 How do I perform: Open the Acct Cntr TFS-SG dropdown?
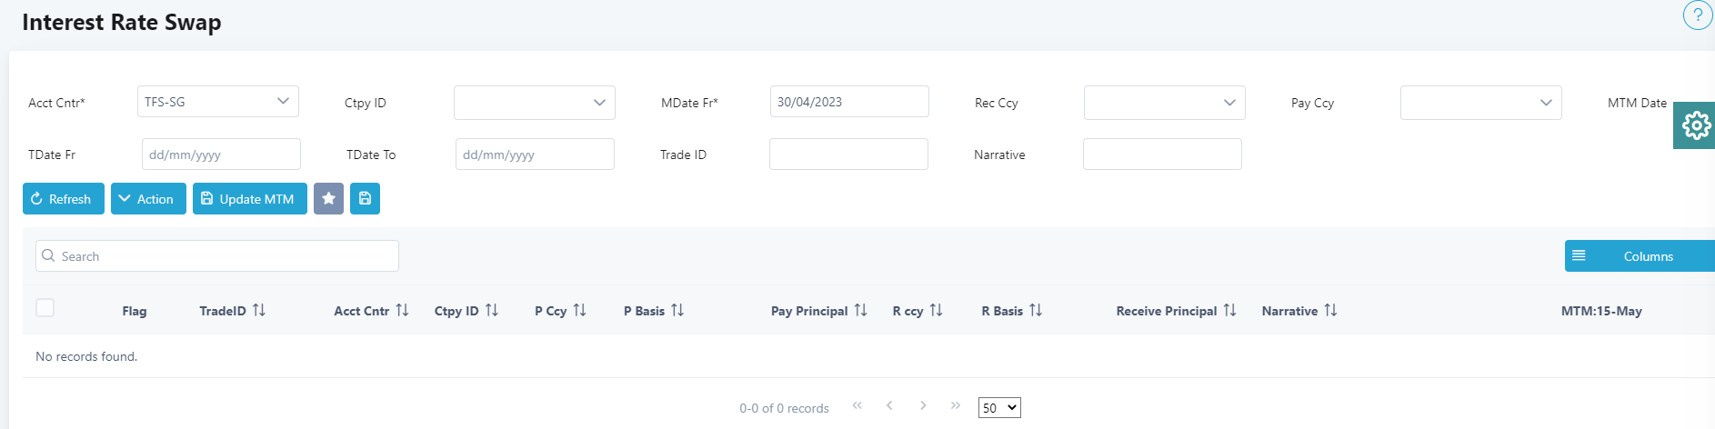tap(218, 102)
